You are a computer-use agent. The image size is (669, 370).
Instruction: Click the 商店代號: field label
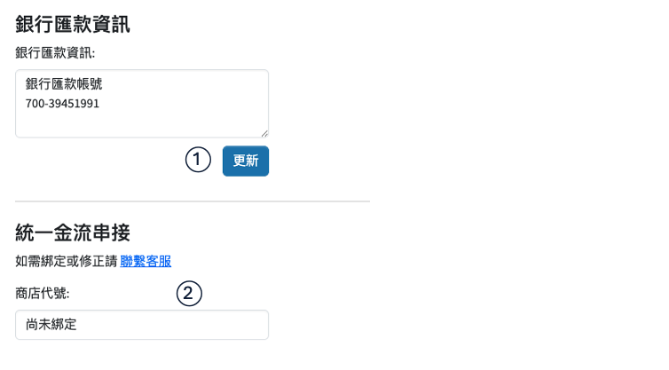coord(43,293)
